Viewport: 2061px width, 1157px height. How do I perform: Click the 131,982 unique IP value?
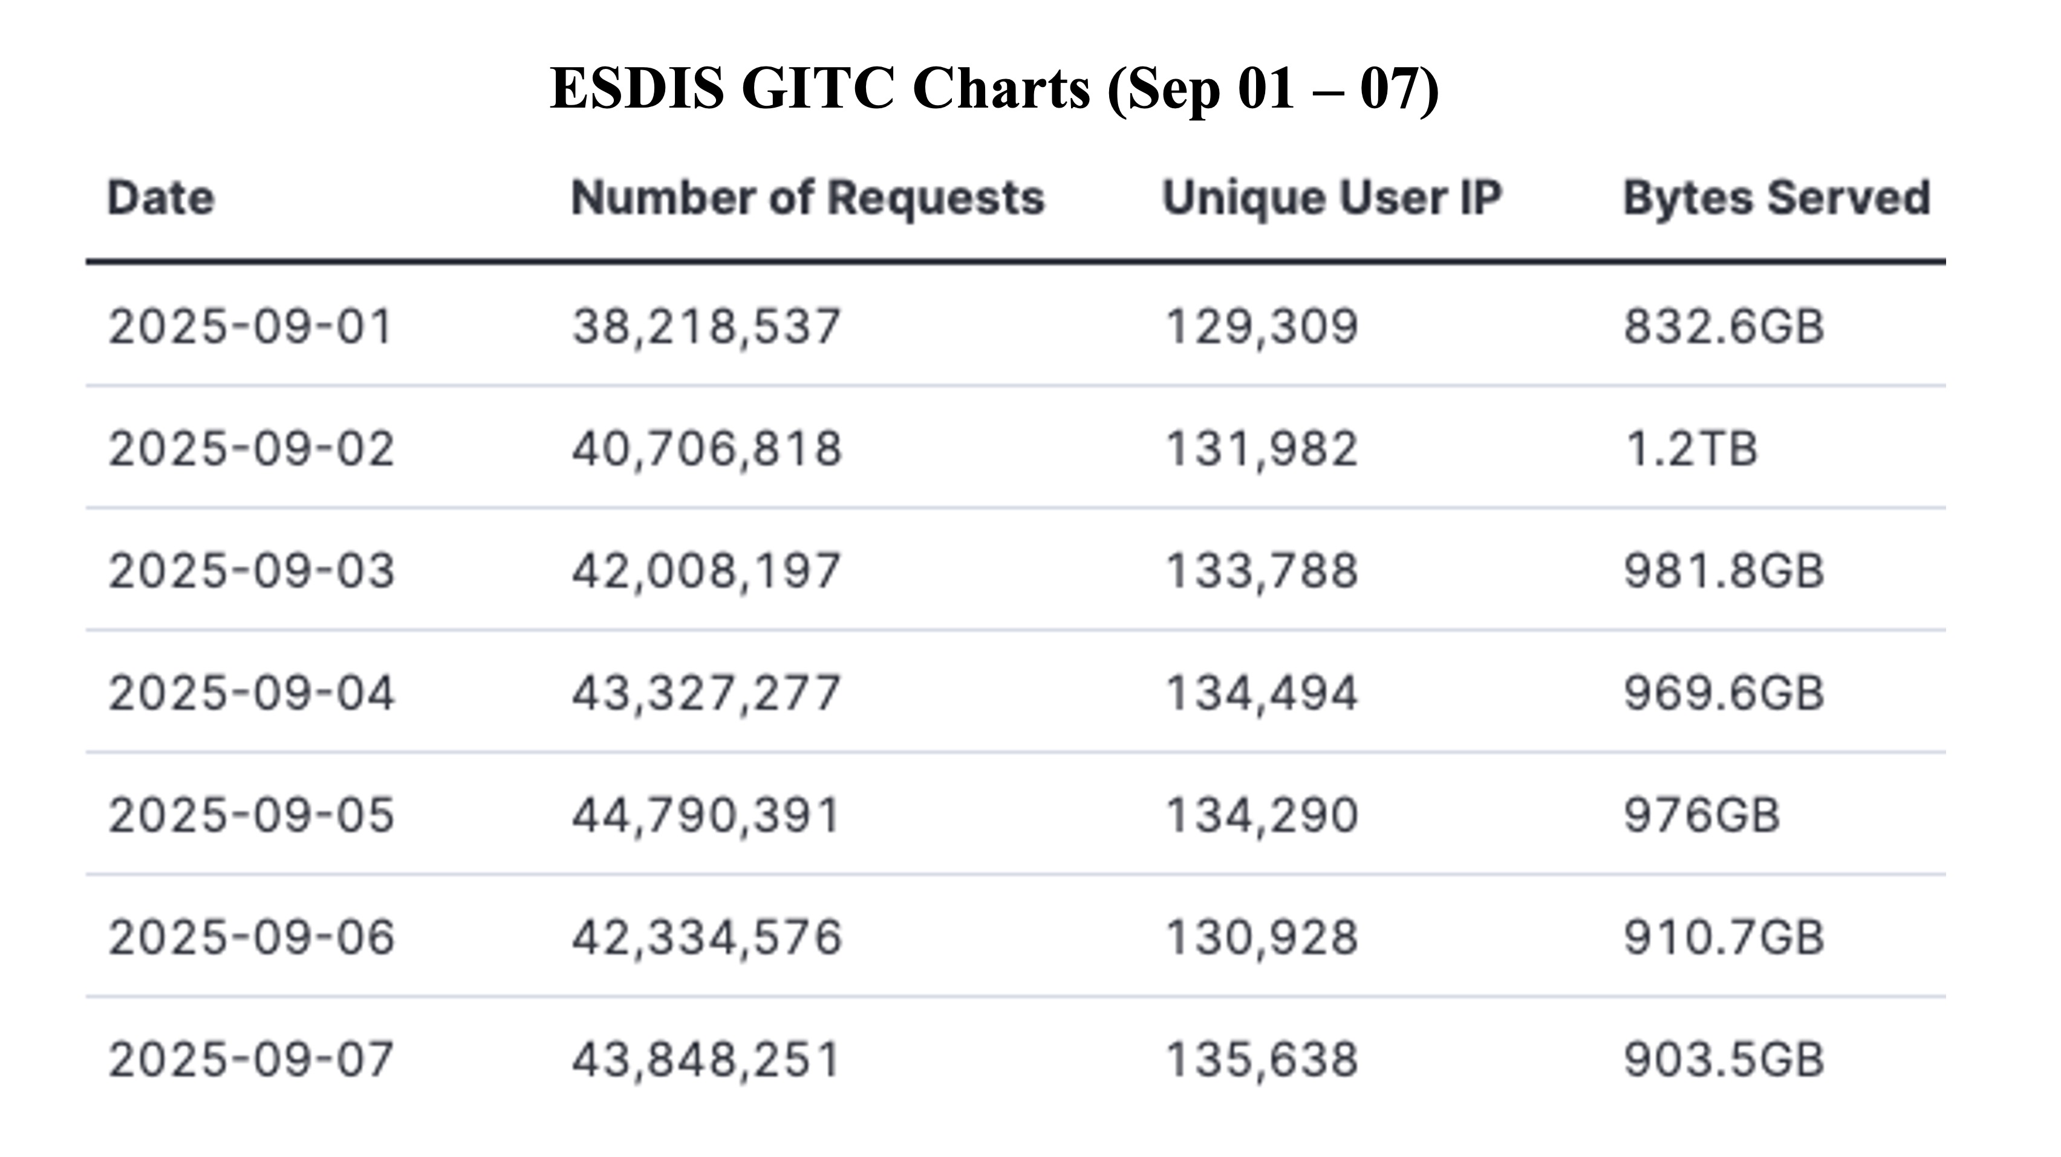point(1262,449)
